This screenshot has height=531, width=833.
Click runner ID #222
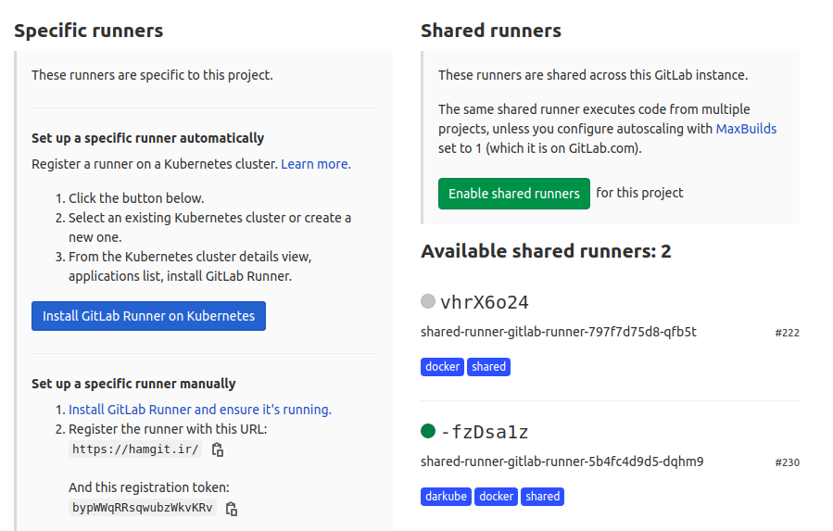click(787, 333)
